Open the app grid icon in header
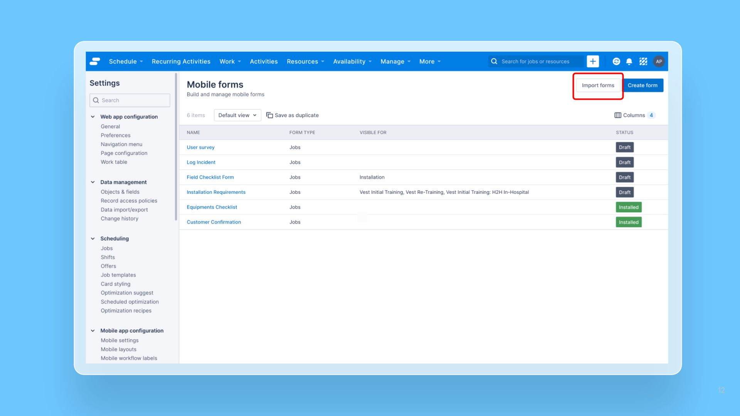The image size is (740, 416). point(643,61)
